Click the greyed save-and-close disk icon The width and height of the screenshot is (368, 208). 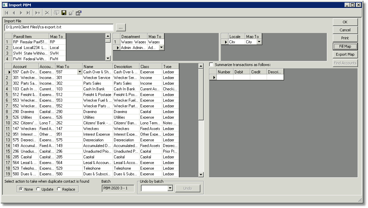pyautogui.click(x=71, y=13)
